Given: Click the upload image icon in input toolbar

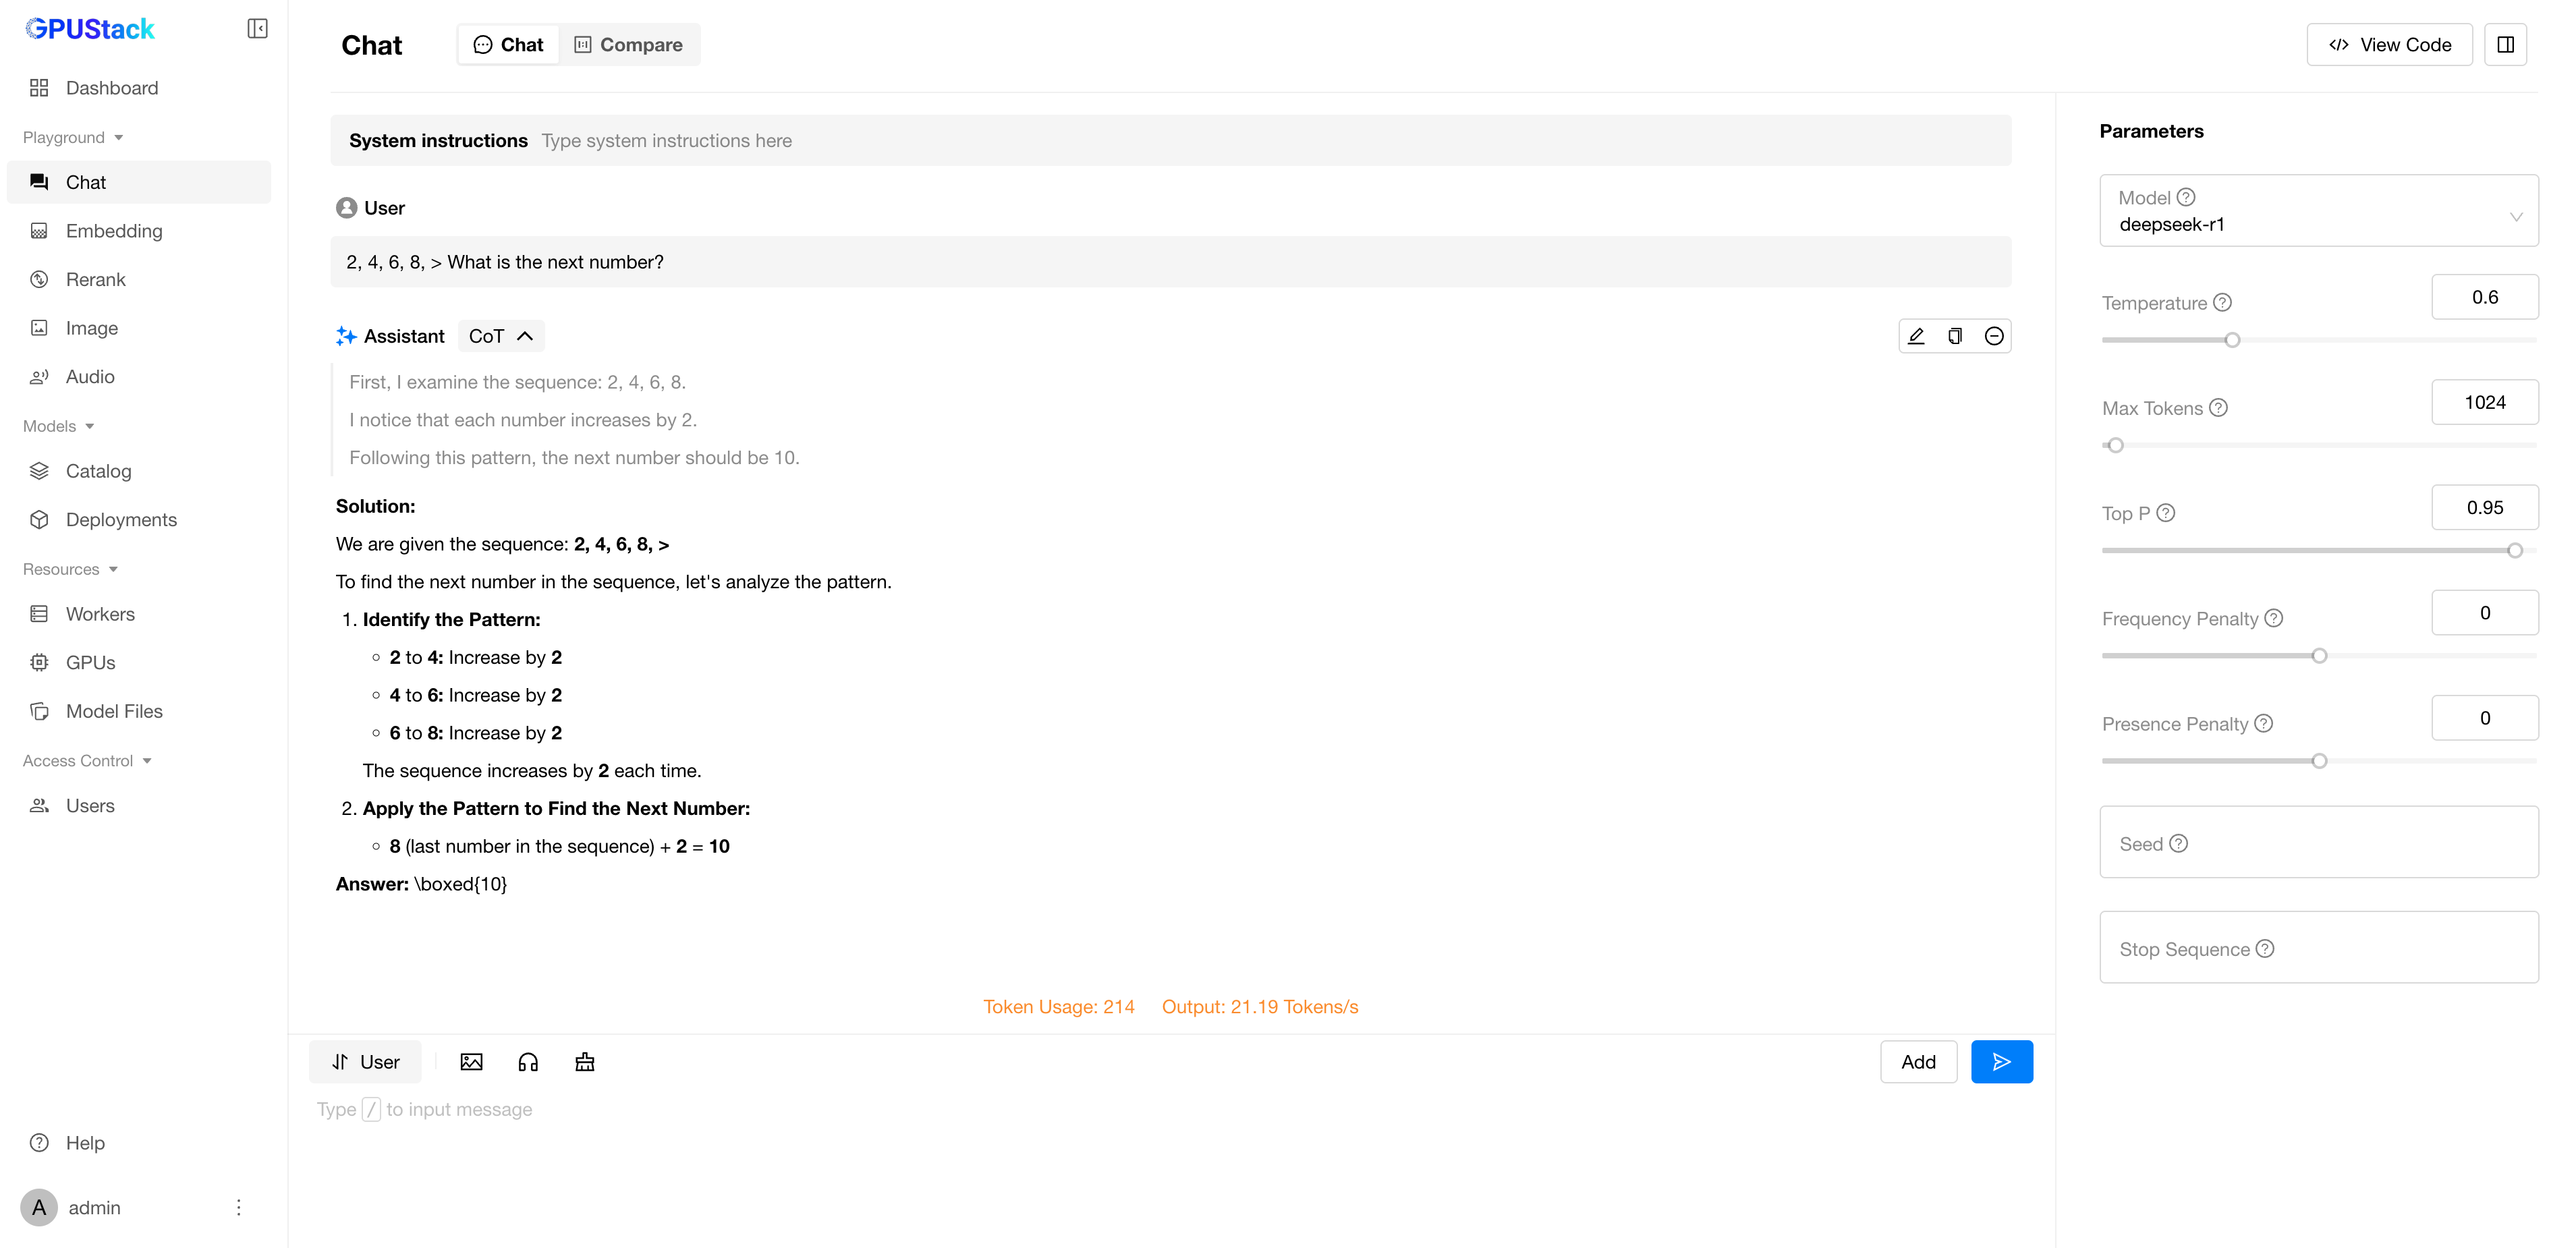Looking at the screenshot, I should click(471, 1062).
